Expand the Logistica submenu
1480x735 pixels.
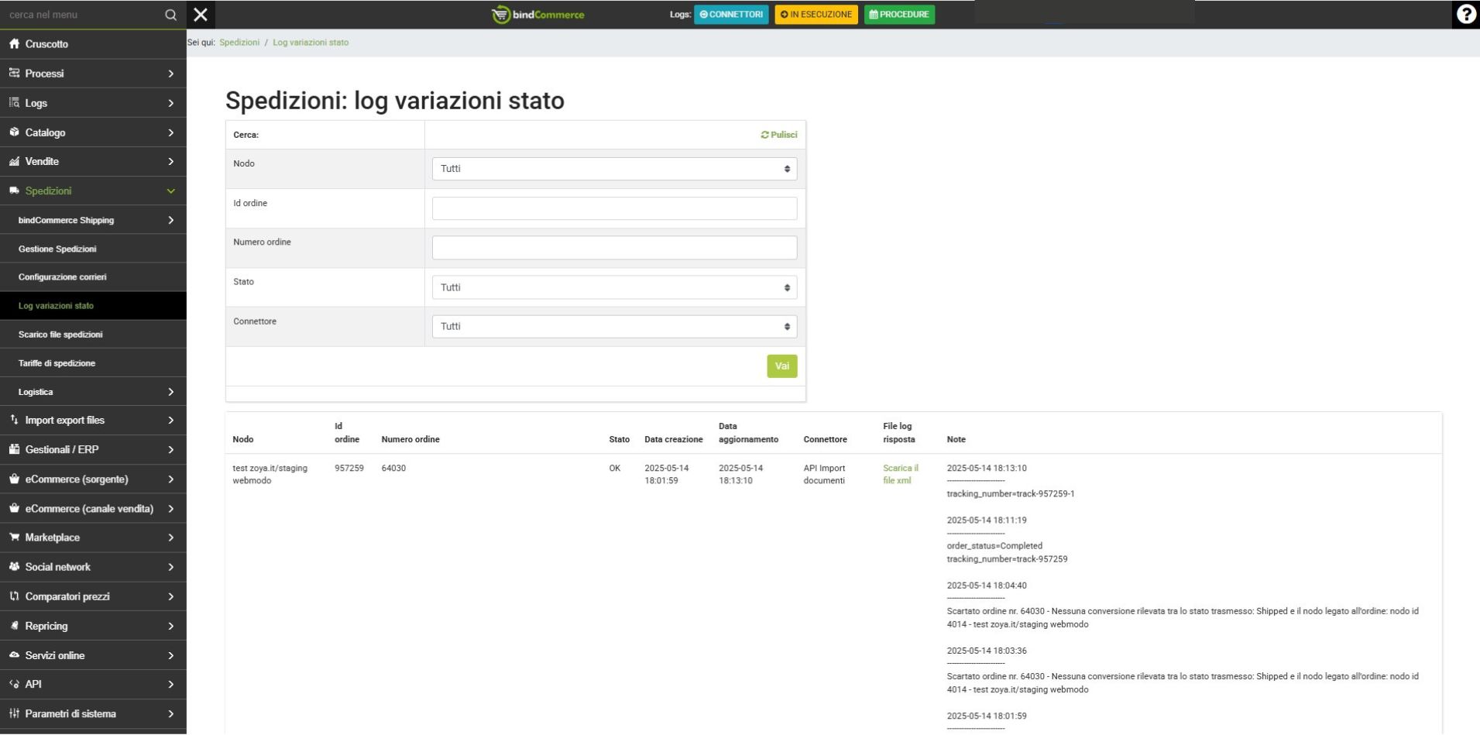pyautogui.click(x=170, y=392)
